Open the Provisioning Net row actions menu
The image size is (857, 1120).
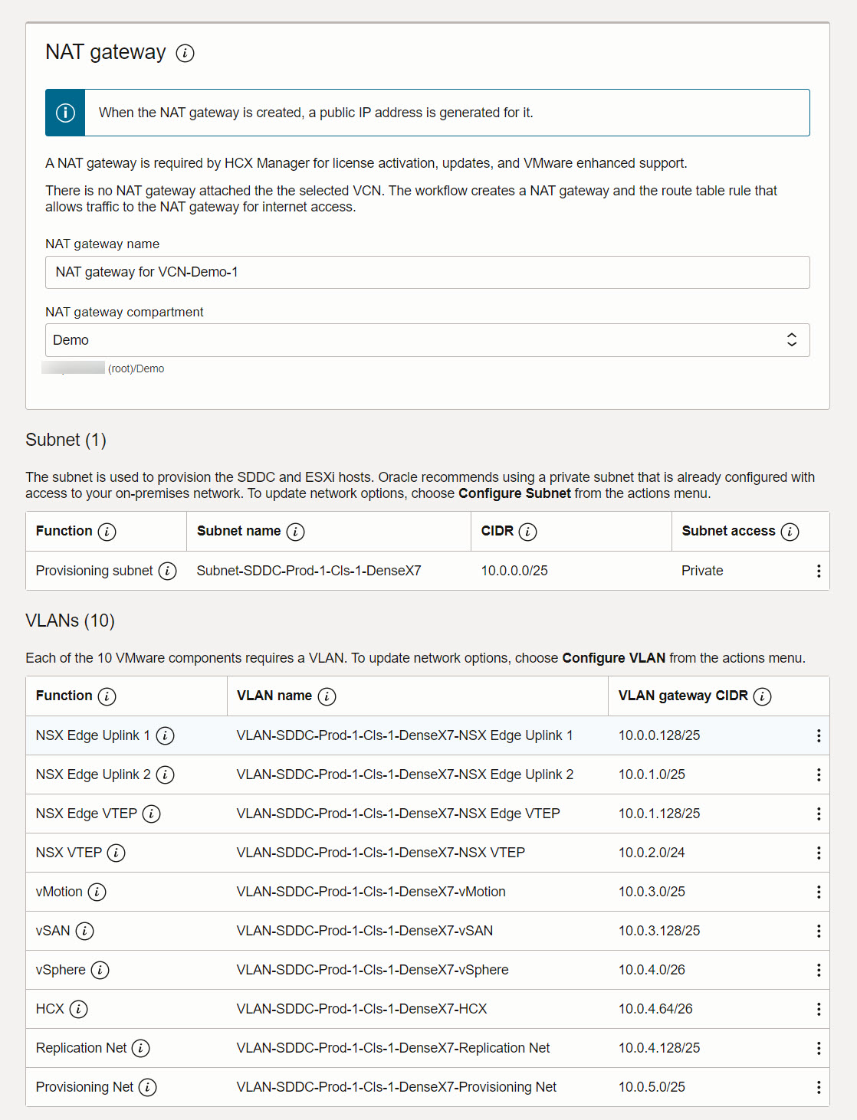pyautogui.click(x=818, y=1087)
